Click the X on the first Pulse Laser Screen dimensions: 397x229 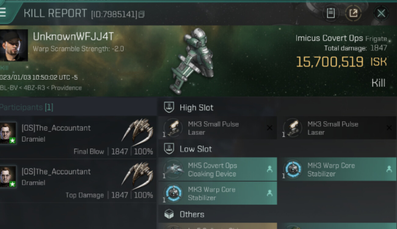click(x=269, y=128)
